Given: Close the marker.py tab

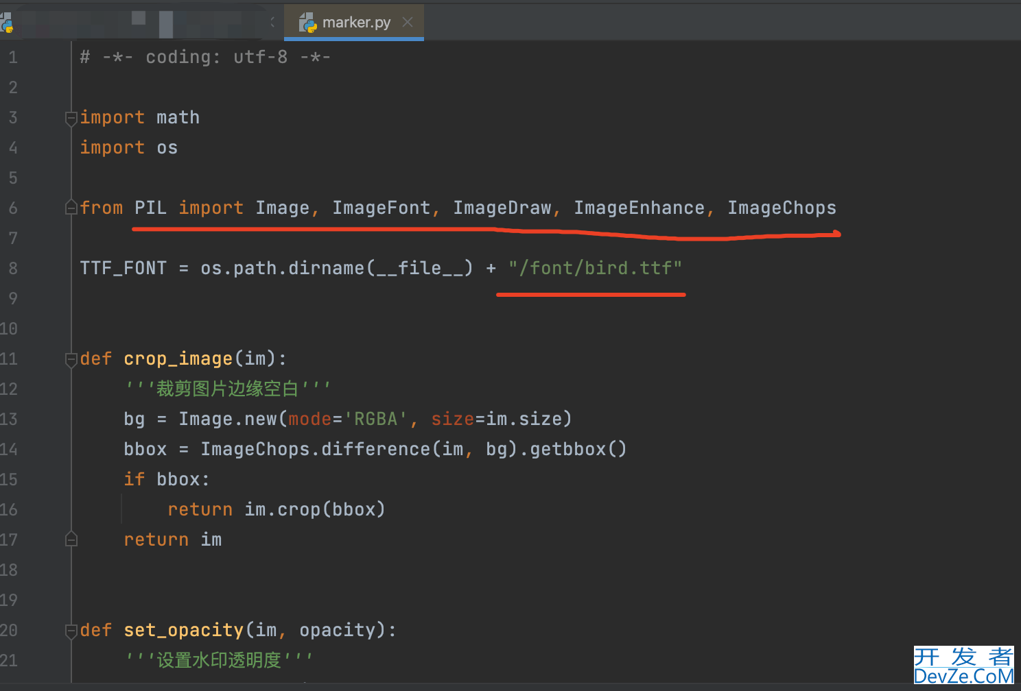Looking at the screenshot, I should (x=408, y=22).
